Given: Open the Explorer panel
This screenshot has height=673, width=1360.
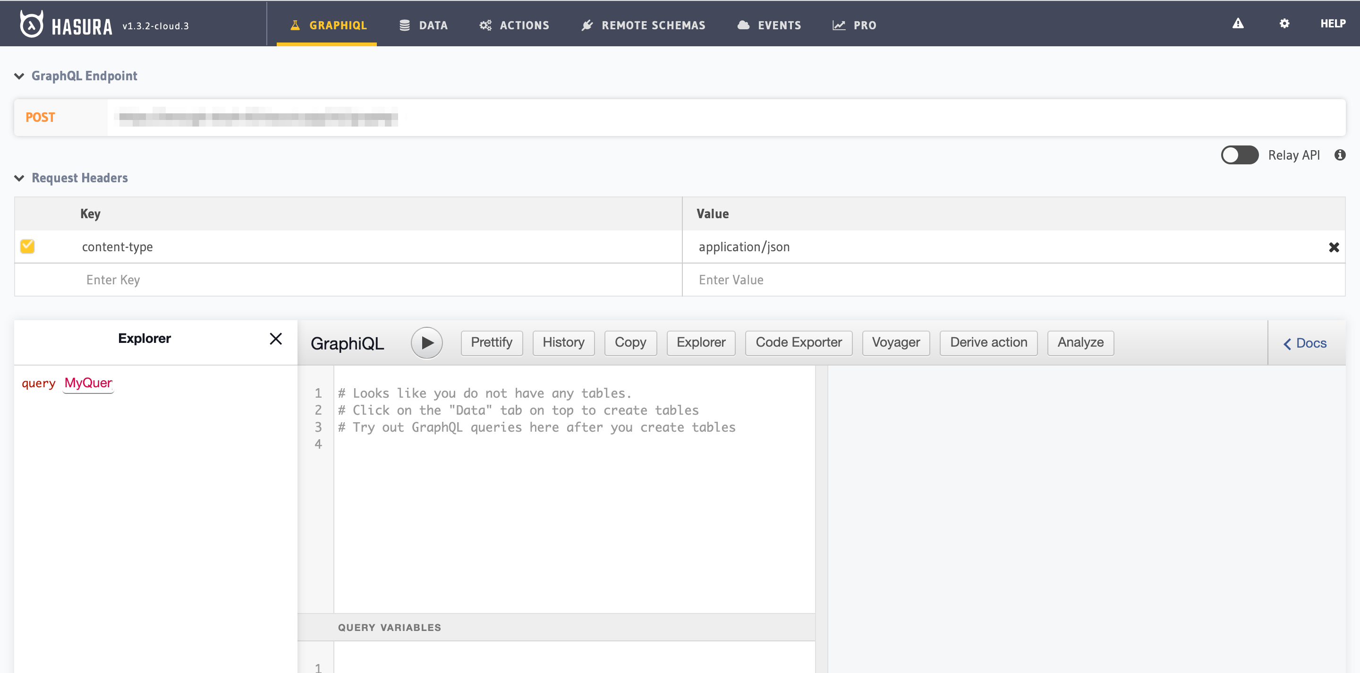Looking at the screenshot, I should (701, 342).
